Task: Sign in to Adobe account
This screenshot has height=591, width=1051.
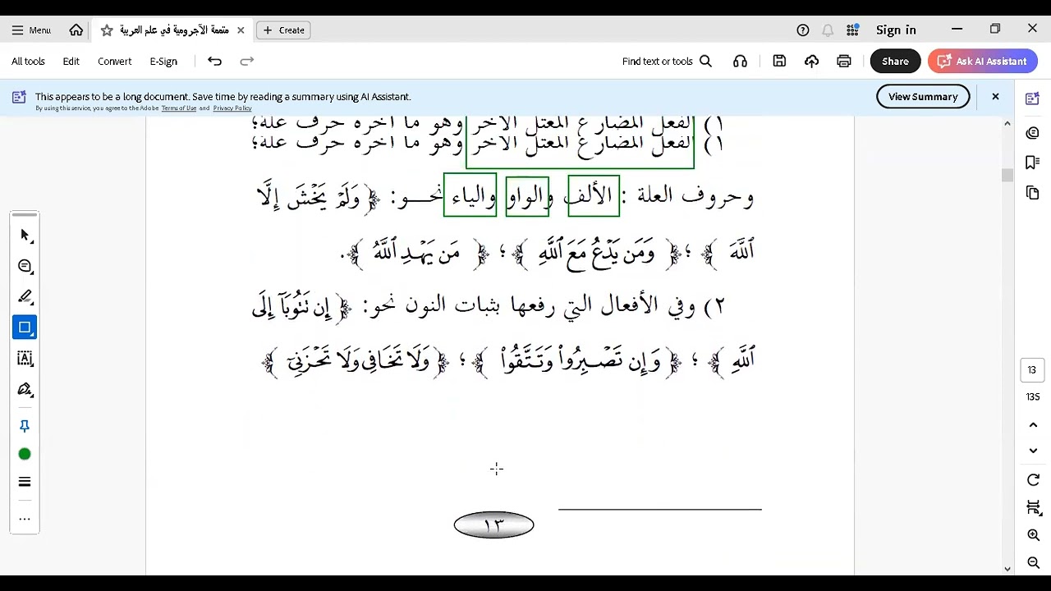Action: [x=896, y=30]
